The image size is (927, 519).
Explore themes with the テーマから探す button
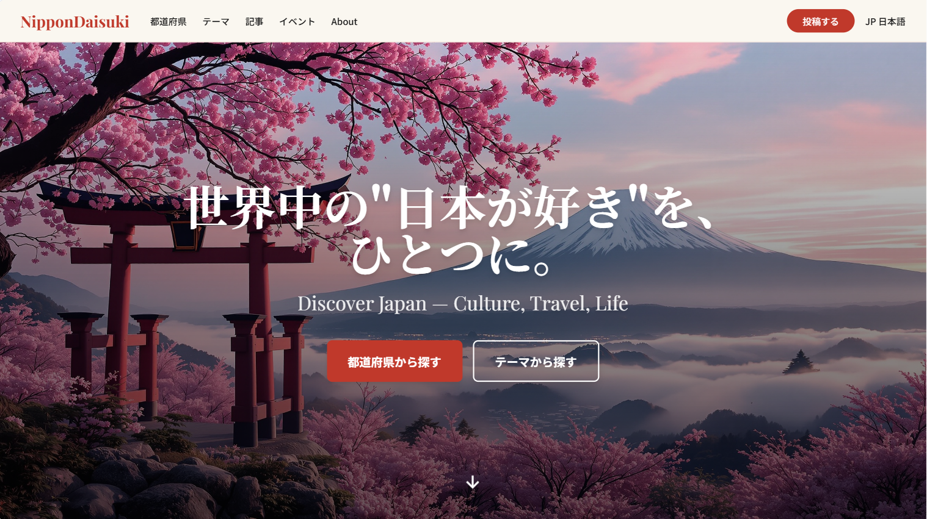pyautogui.click(x=536, y=361)
